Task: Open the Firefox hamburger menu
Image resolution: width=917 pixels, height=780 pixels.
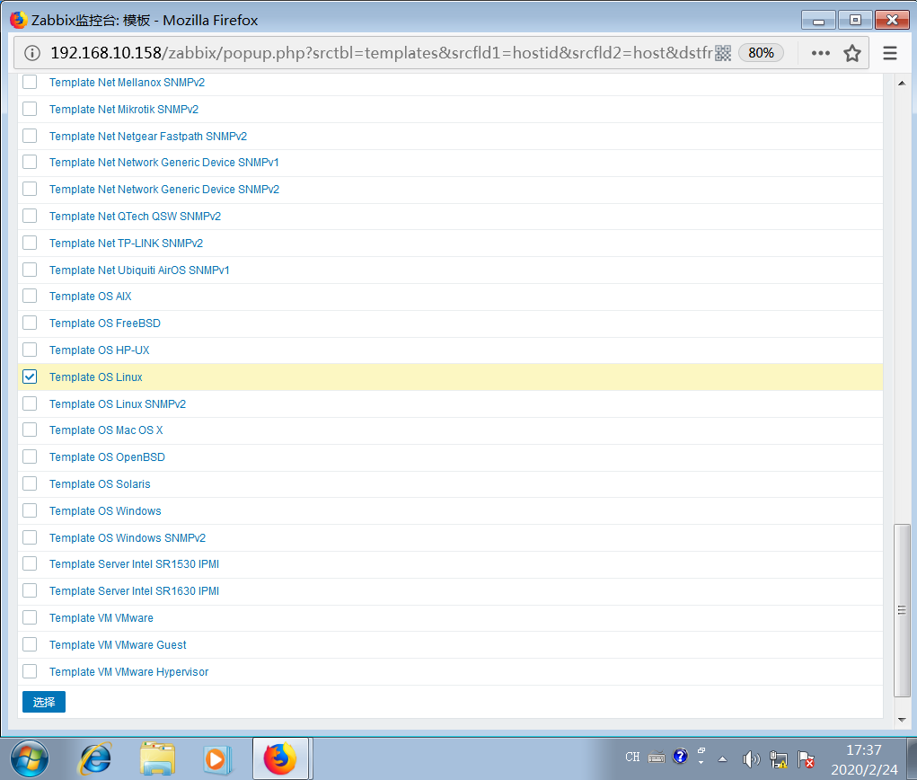Action: [889, 53]
